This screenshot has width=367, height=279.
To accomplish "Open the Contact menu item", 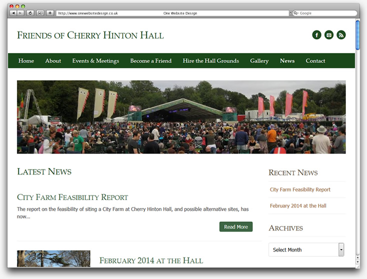I will (x=315, y=61).
